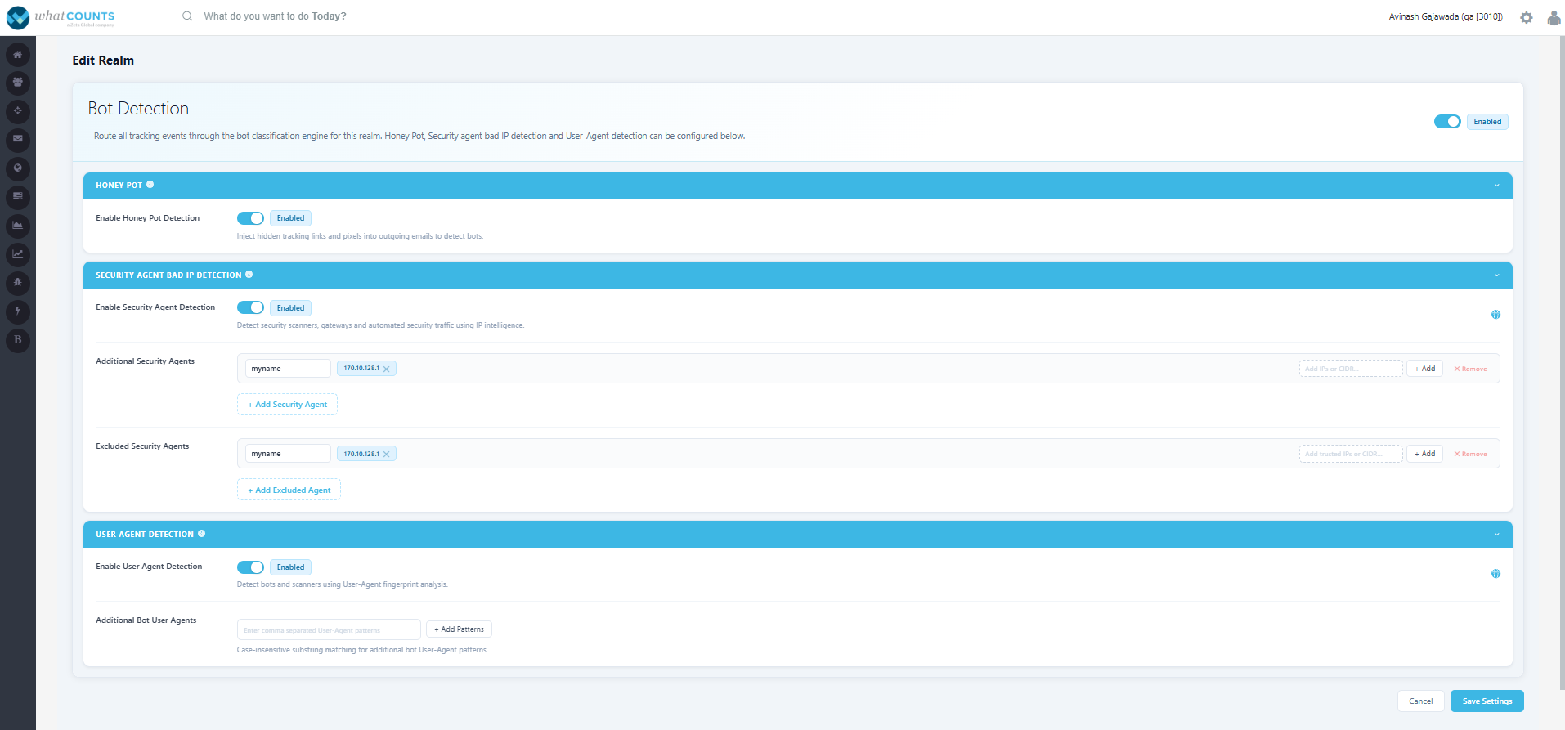Image resolution: width=1565 pixels, height=730 pixels.
Task: Collapse the Honey Pot section chevron
Action: (x=1496, y=186)
